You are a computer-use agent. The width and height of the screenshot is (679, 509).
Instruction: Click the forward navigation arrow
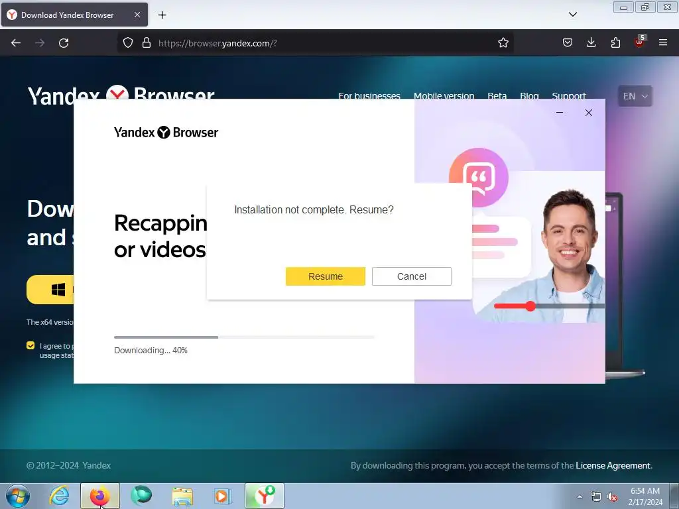40,43
